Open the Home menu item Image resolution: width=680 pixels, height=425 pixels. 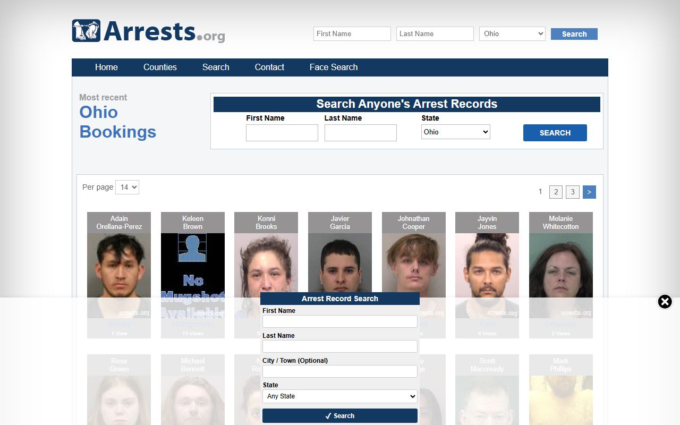point(106,67)
